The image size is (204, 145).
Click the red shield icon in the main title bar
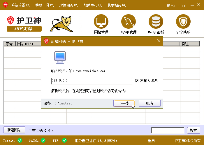(x=6, y=5)
